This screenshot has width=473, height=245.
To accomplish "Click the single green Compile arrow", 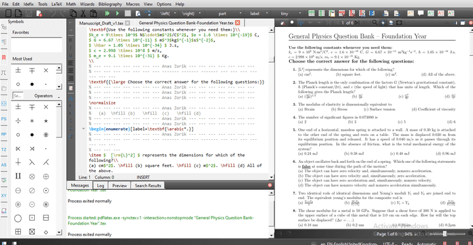I will coord(118,13).
